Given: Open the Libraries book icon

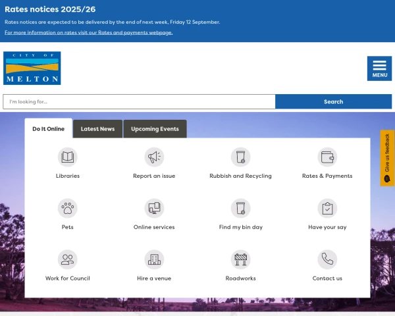Looking at the screenshot, I should pyautogui.click(x=67, y=157).
